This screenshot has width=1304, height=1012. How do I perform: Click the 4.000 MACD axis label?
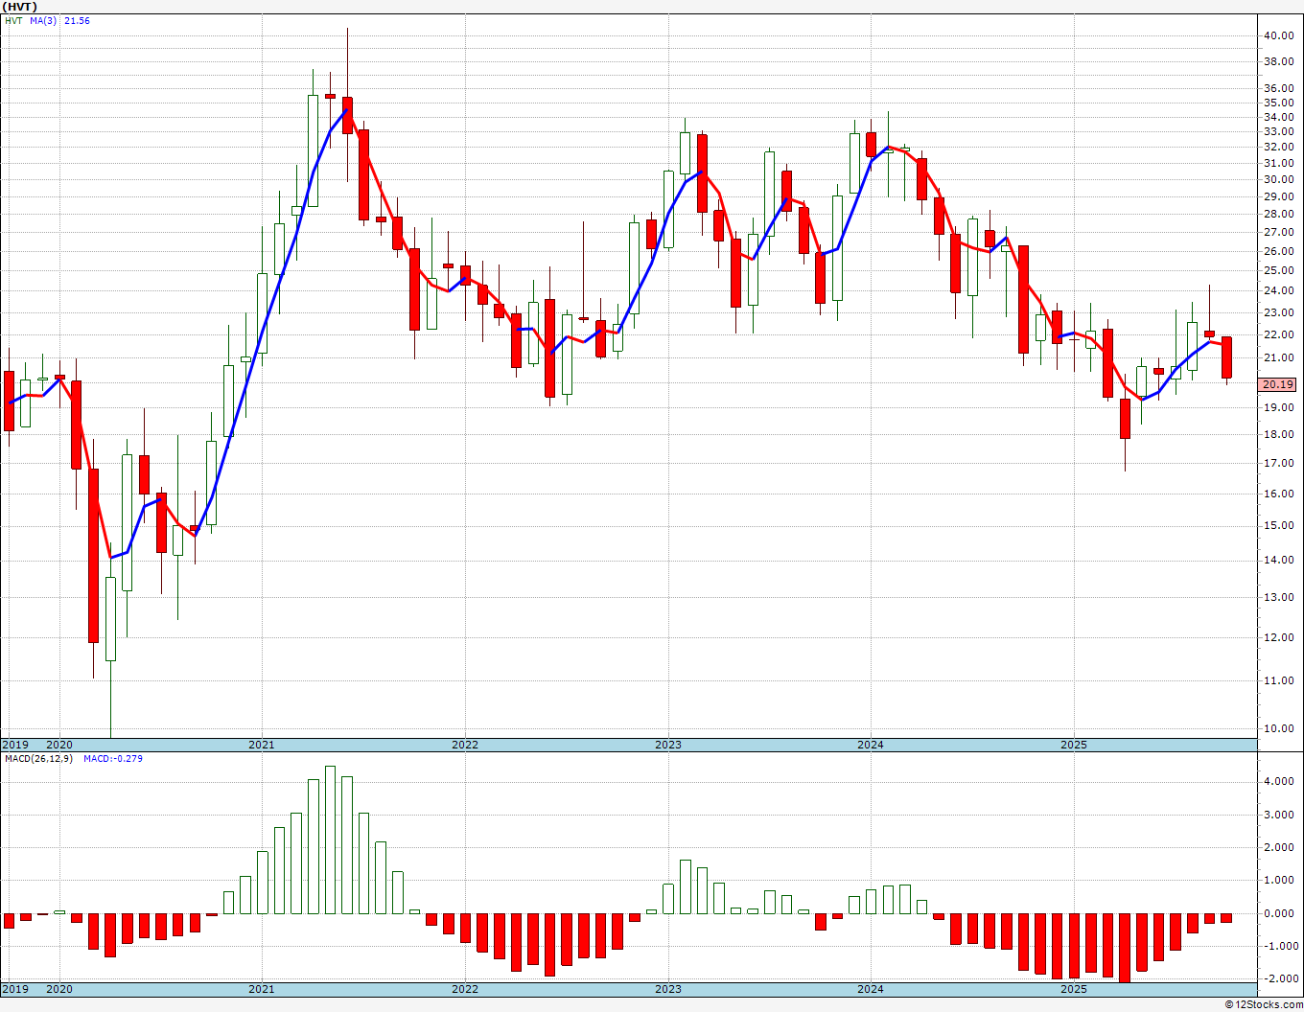(x=1278, y=782)
